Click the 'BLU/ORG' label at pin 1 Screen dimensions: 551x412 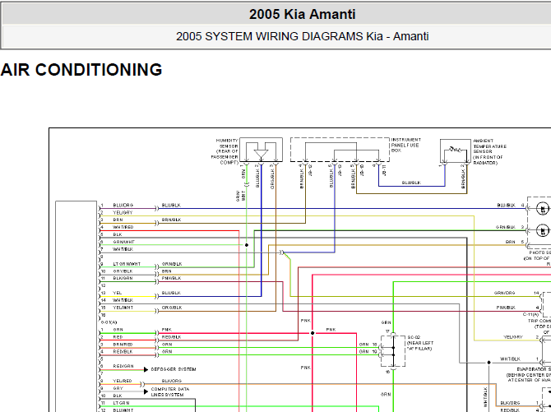[x=123, y=206]
